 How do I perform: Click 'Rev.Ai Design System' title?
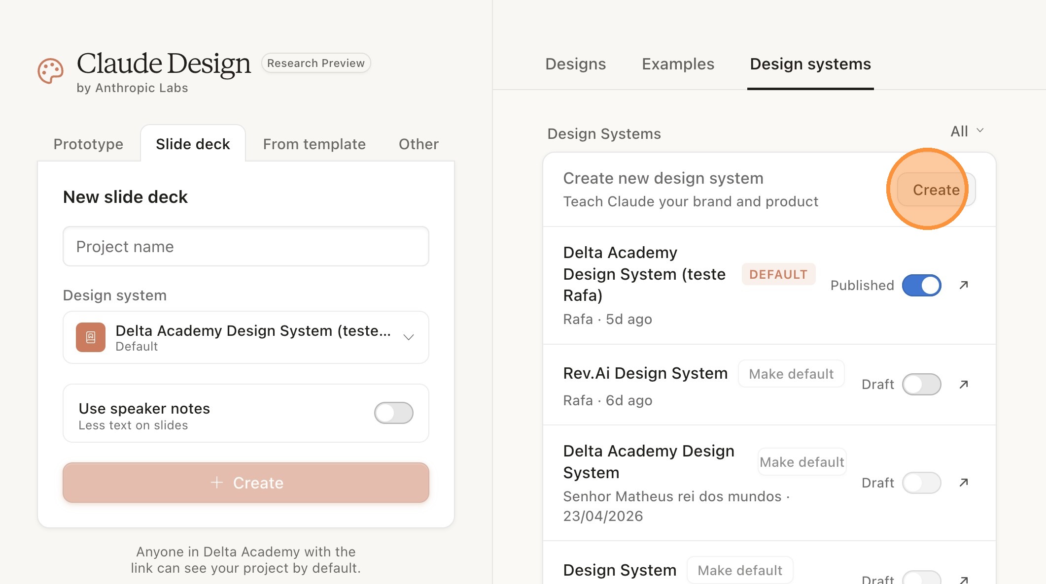tap(645, 373)
